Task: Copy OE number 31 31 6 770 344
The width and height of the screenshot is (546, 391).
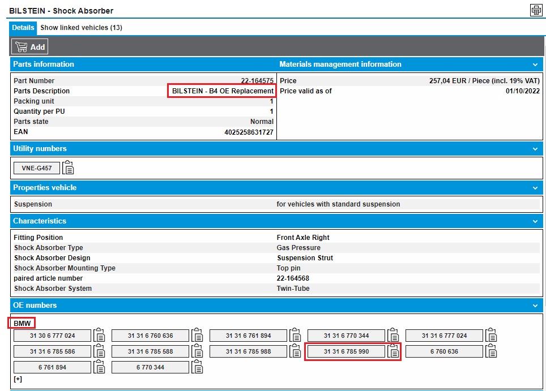Action: click(x=394, y=335)
